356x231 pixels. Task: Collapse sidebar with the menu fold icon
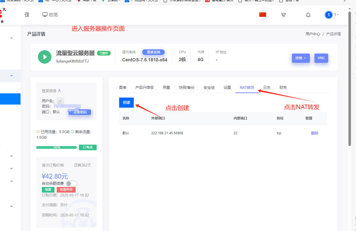[27, 15]
